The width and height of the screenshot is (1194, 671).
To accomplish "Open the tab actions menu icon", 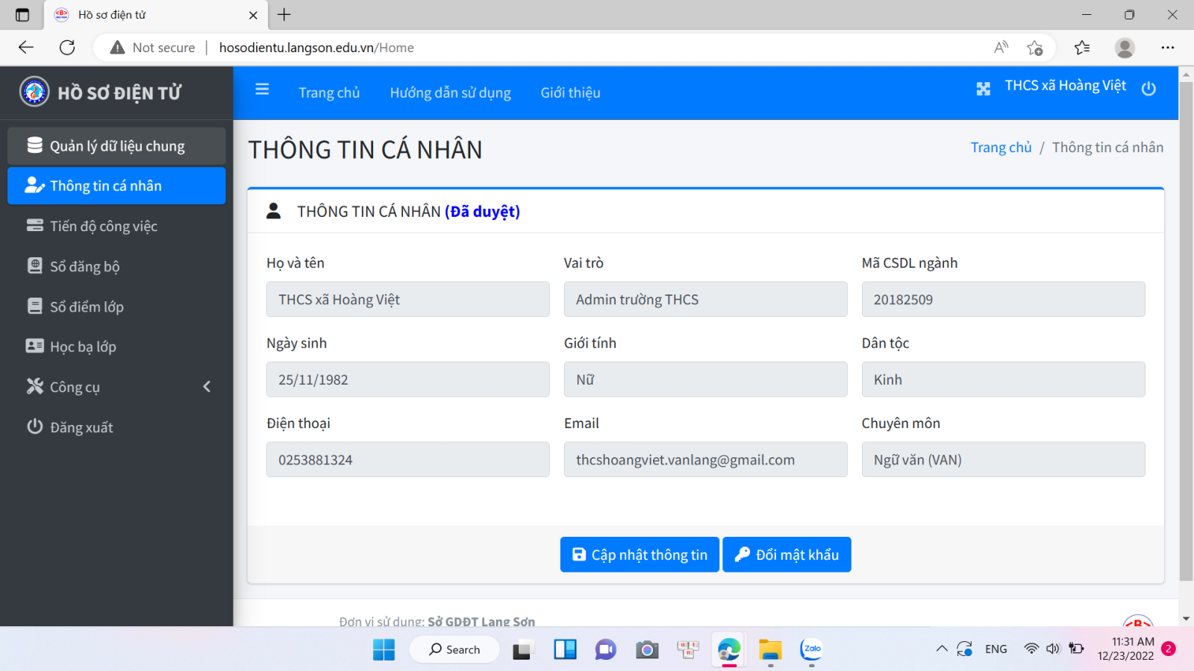I will (x=22, y=15).
